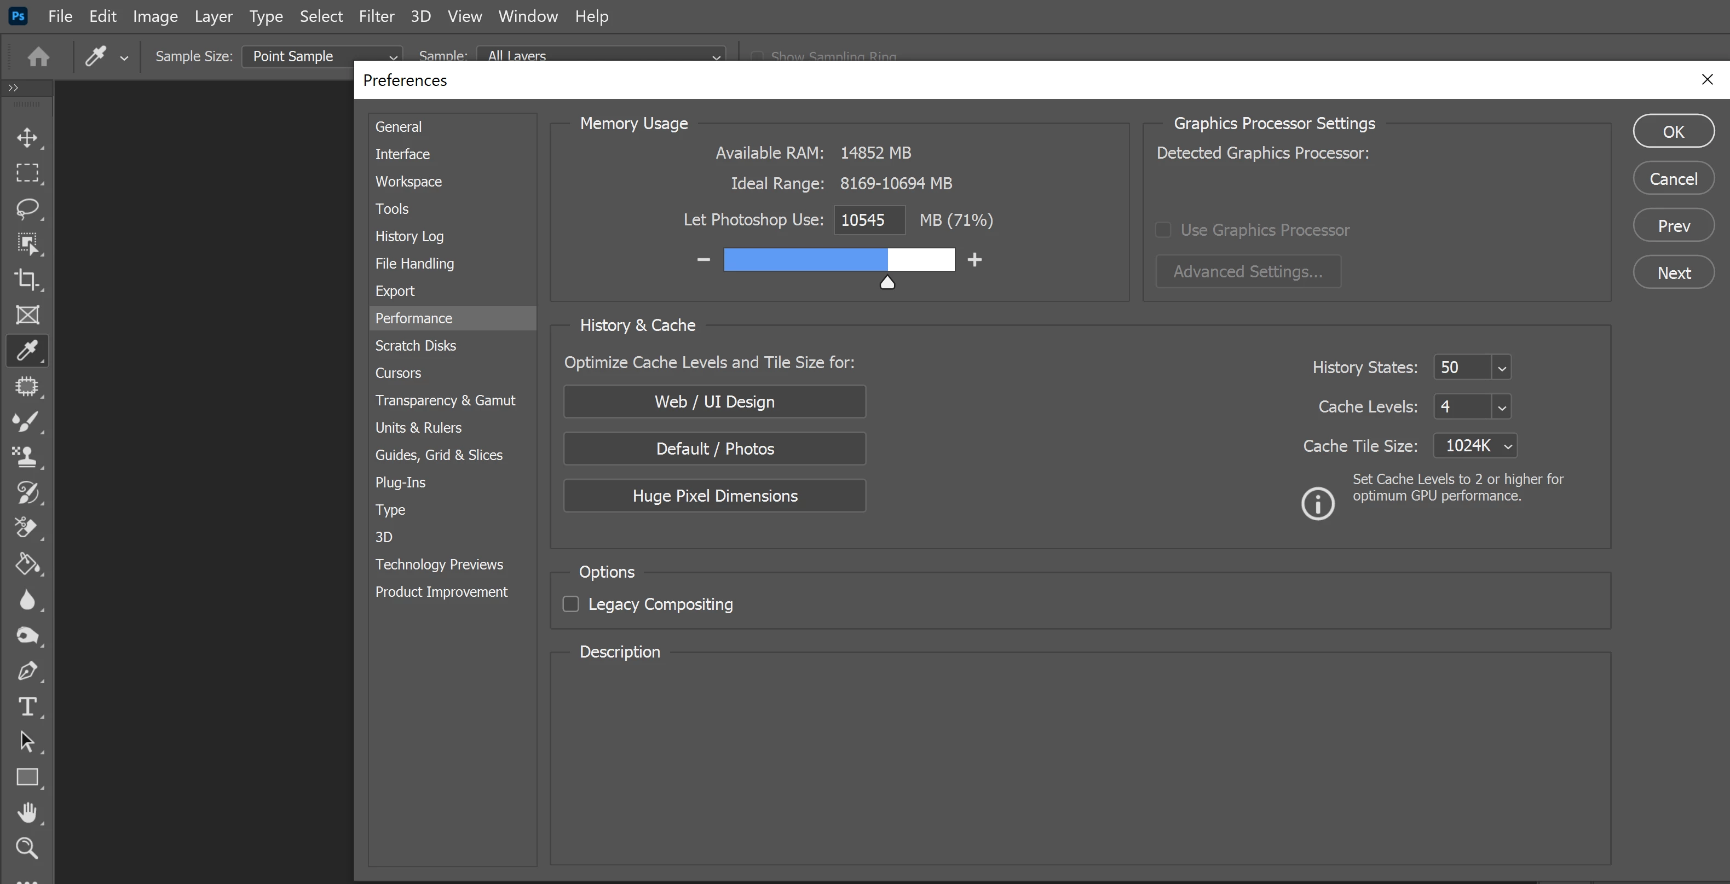Open the Filter menu
The height and width of the screenshot is (884, 1730).
tap(376, 16)
